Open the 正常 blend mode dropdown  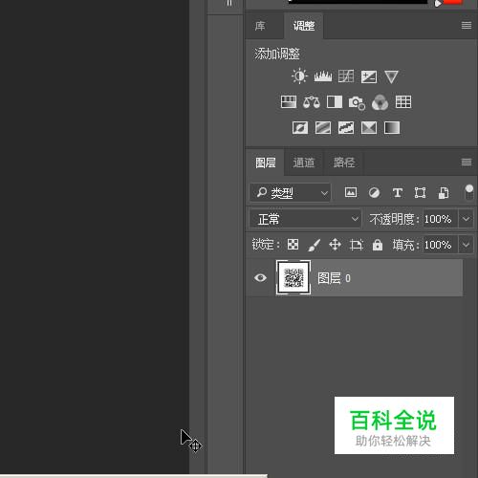pyautogui.click(x=305, y=219)
